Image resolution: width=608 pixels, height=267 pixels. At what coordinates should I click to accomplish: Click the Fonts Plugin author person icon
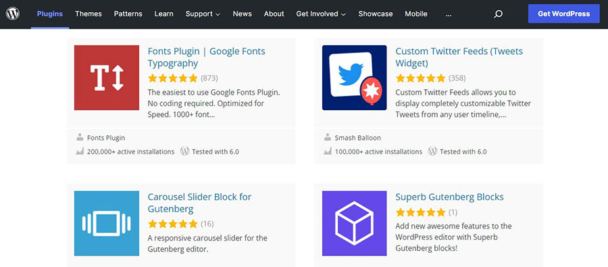80,137
